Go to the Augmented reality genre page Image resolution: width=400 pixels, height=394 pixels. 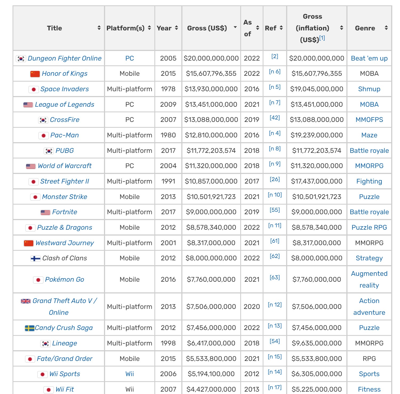[369, 279]
